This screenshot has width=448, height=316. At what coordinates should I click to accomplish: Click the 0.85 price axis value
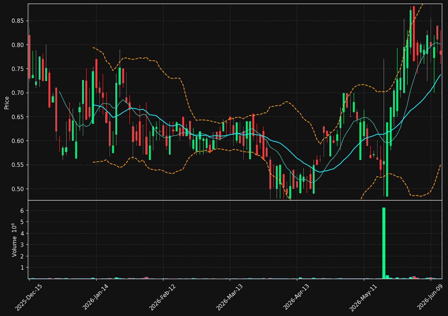click(x=17, y=21)
